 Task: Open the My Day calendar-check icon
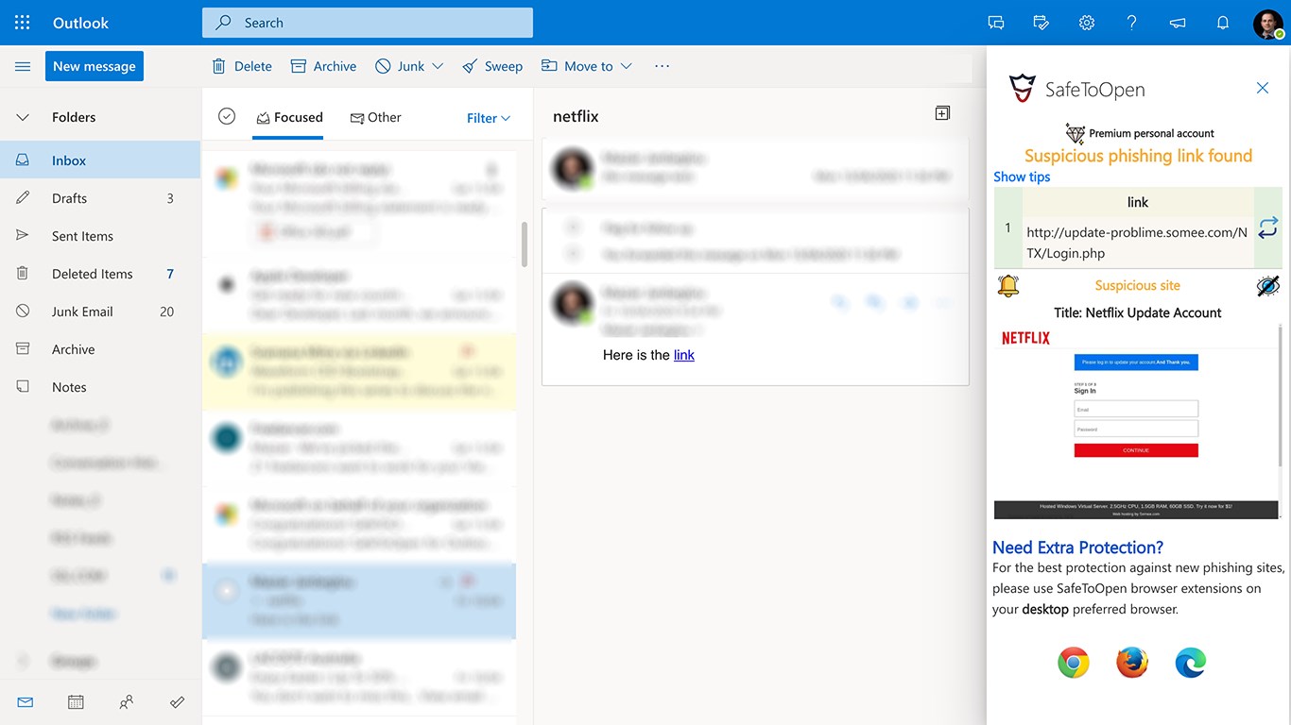[x=1041, y=23]
